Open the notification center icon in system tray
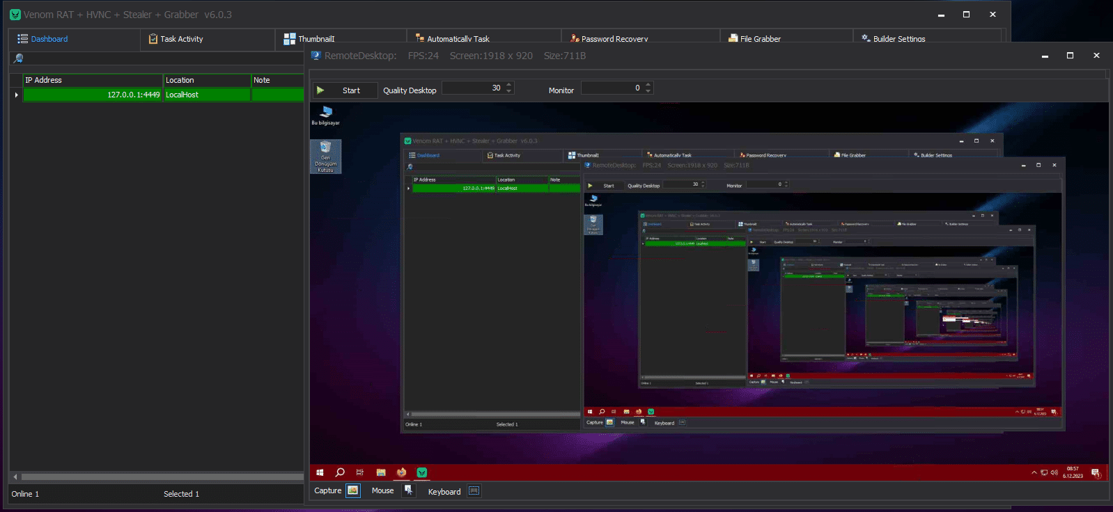The width and height of the screenshot is (1113, 512). pyautogui.click(x=1096, y=473)
